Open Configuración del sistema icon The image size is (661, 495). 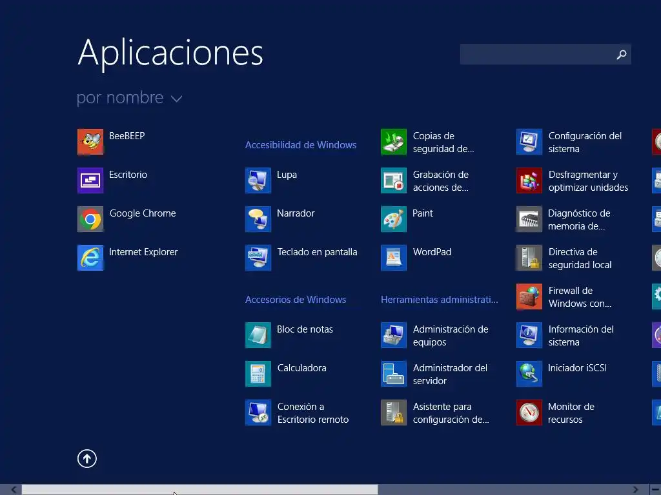point(529,142)
